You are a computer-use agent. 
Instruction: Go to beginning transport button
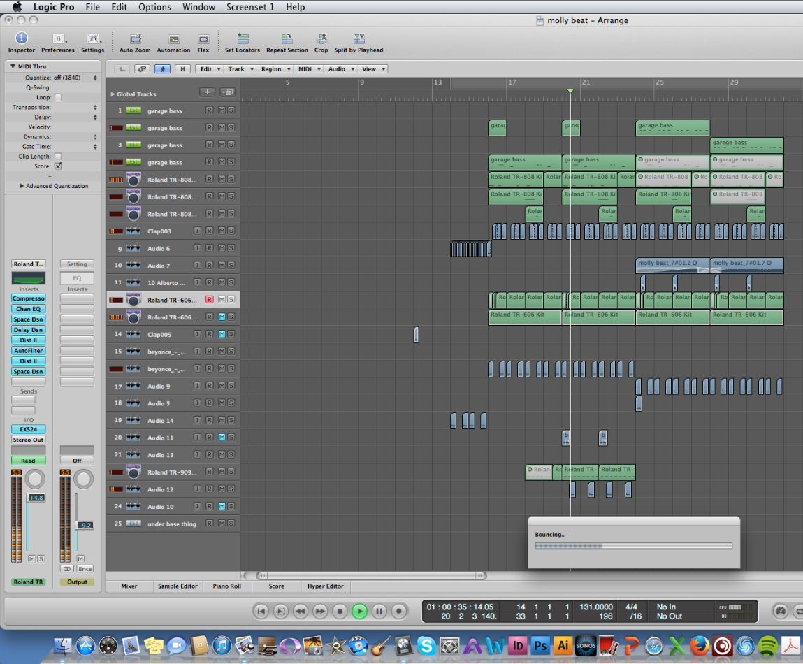(261, 611)
